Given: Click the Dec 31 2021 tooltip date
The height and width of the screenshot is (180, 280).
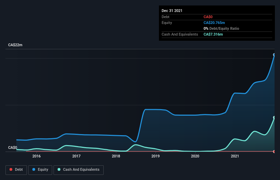Looking at the screenshot, I should [172, 11].
